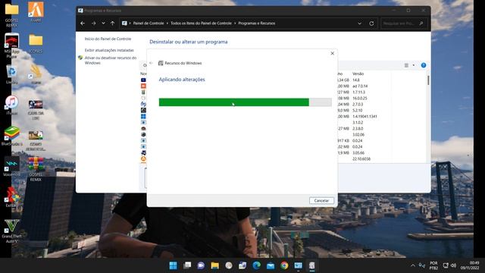
Task: Click back arrow in Recursos do Windows dialog
Action: pos(151,63)
